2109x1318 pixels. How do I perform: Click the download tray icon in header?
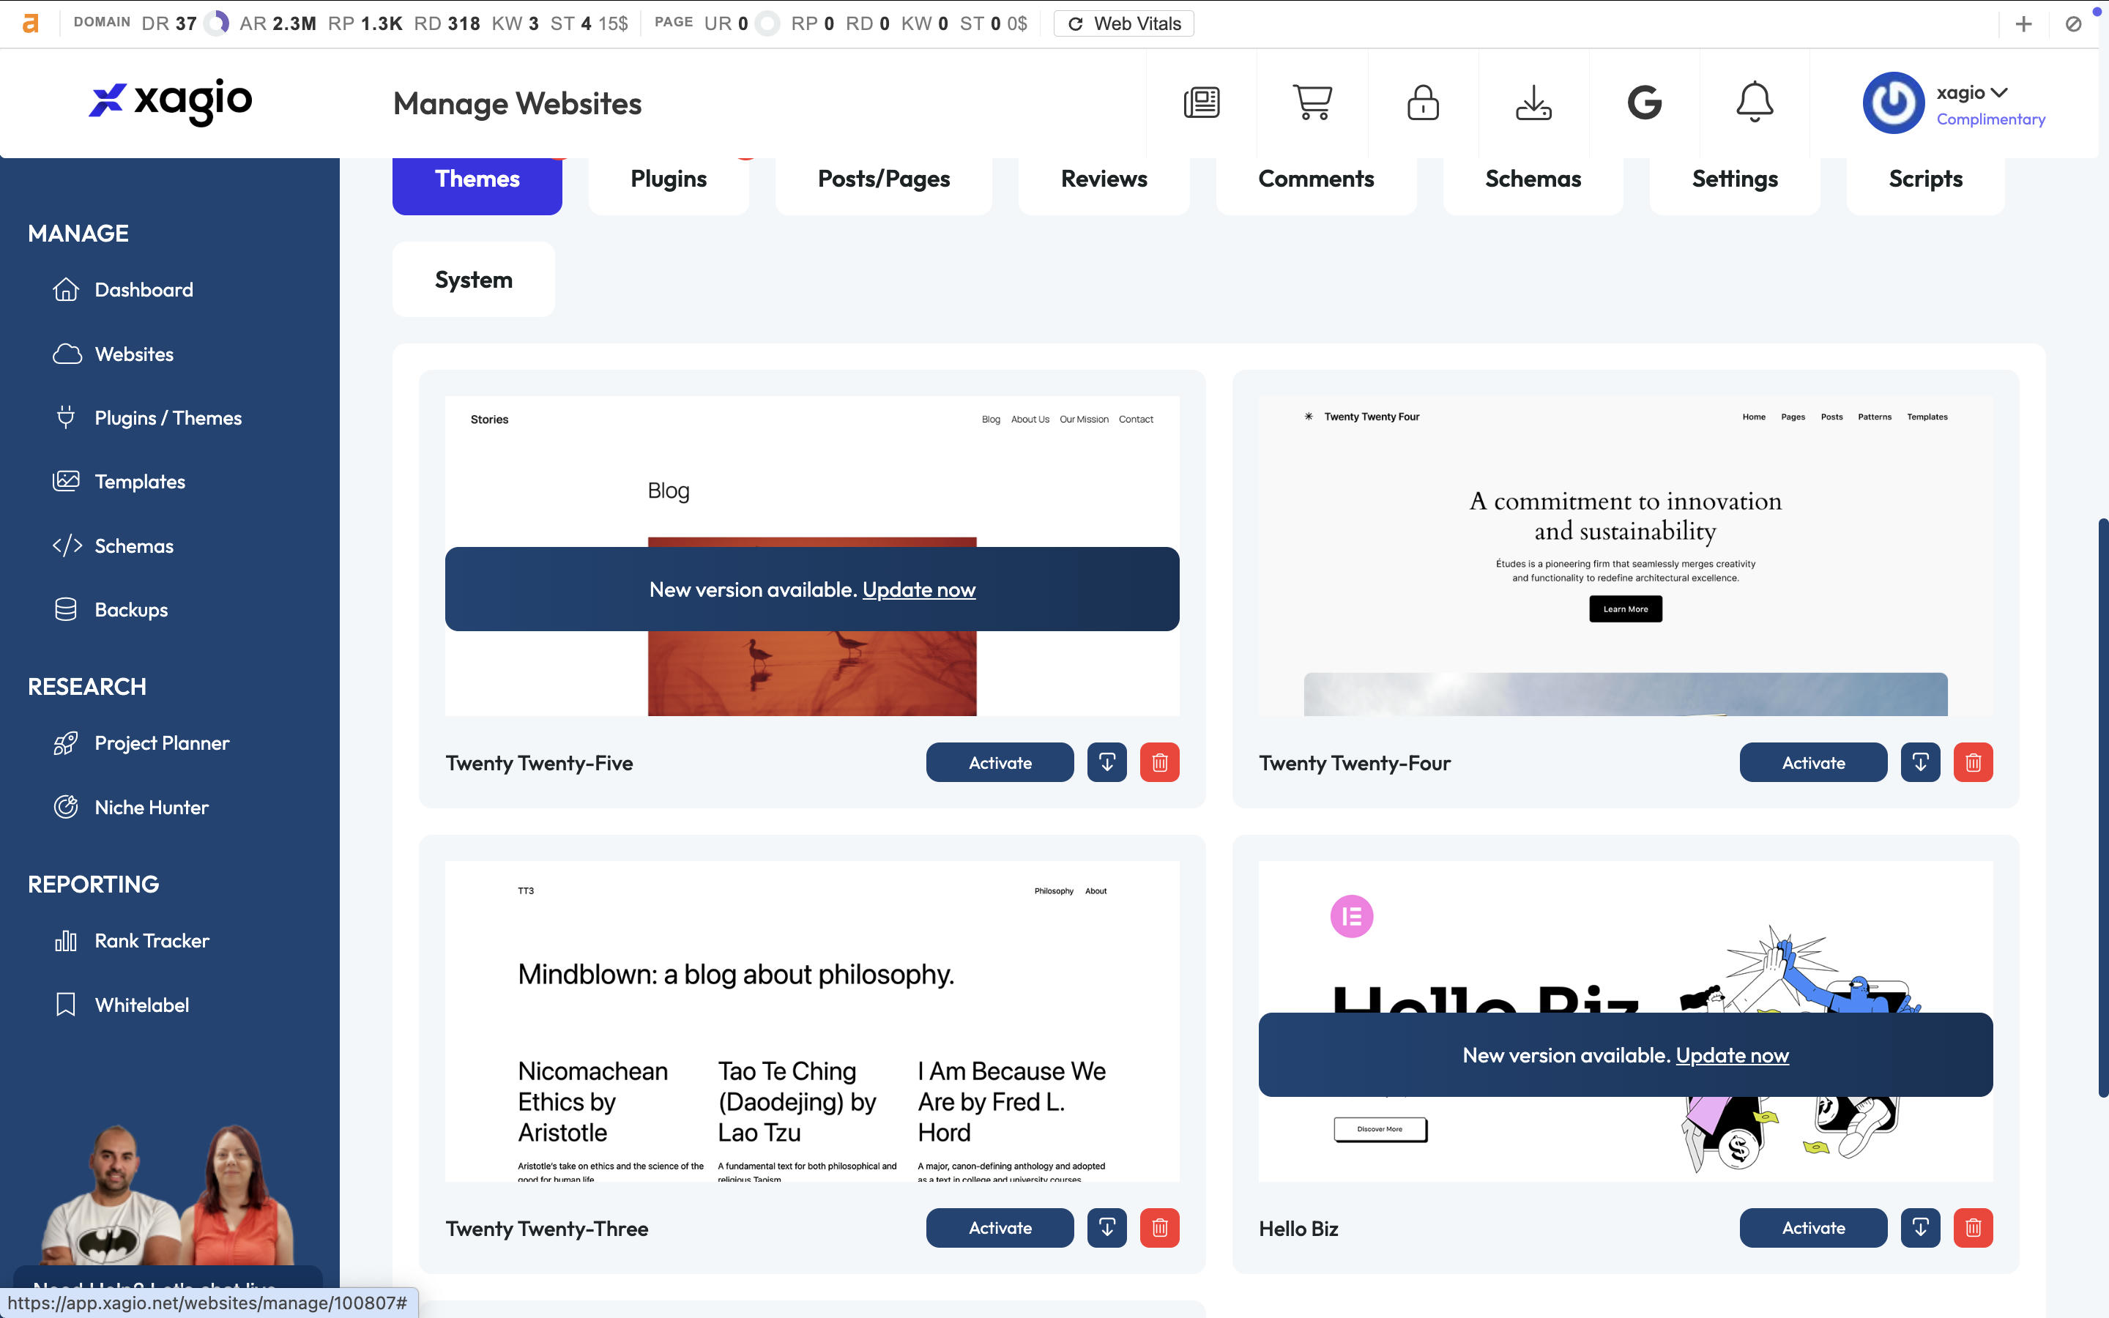coord(1533,103)
